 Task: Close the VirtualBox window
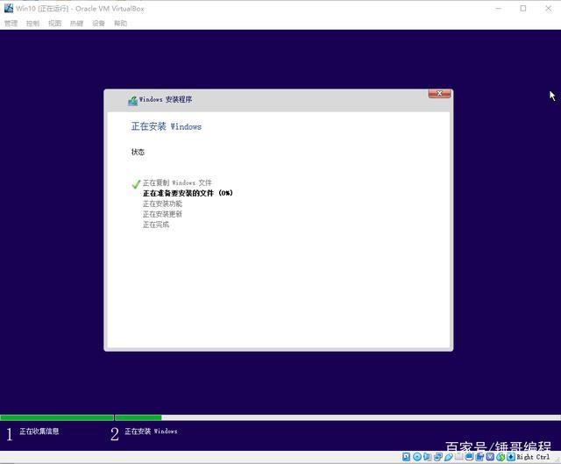coord(548,9)
